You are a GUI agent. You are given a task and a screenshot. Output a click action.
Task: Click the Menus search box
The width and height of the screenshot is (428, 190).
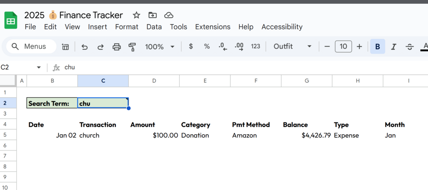tap(31, 46)
